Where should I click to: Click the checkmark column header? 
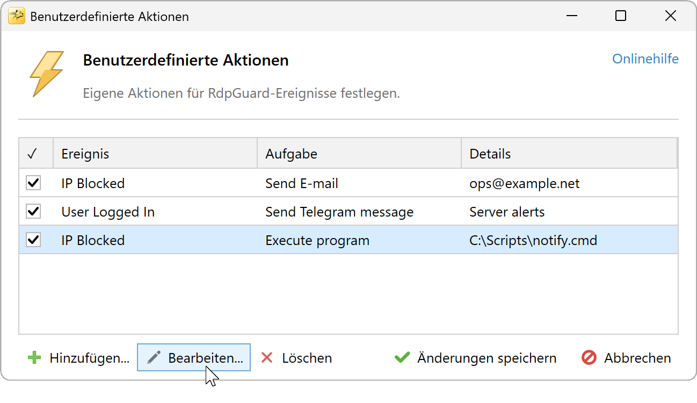tap(37, 154)
